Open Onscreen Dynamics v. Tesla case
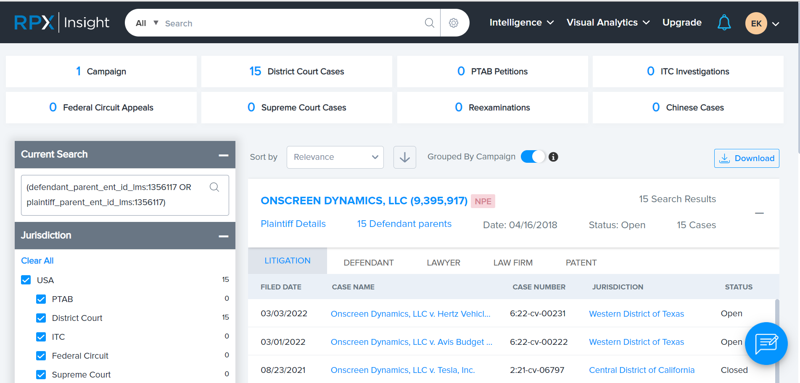This screenshot has height=383, width=800. click(403, 370)
